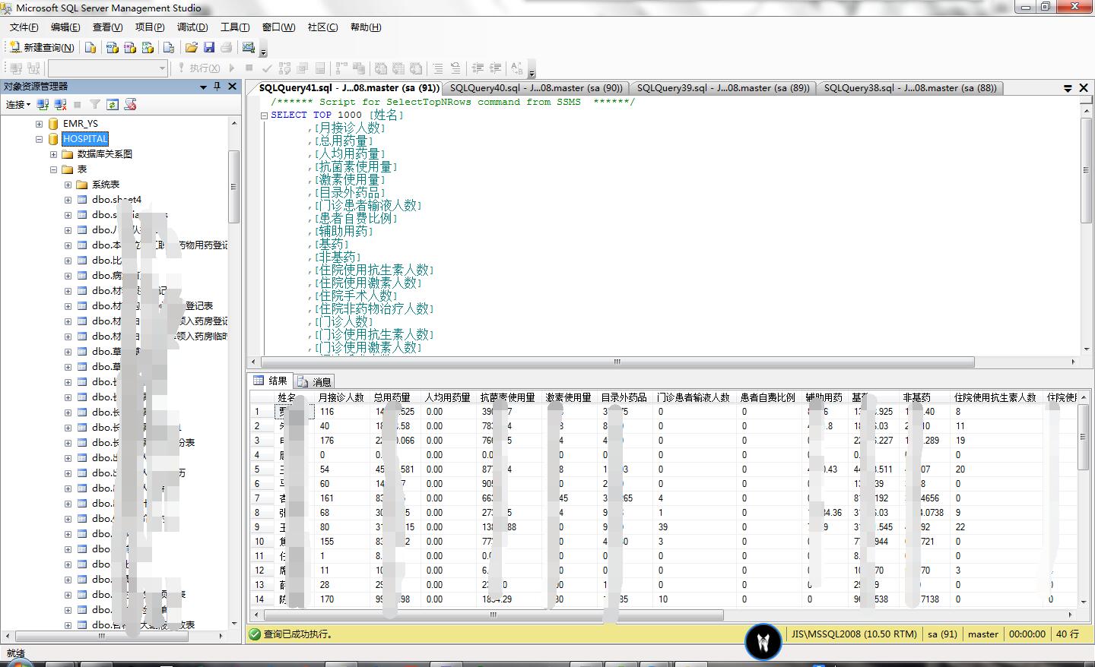Click the Print icon in the toolbar
The image size is (1095, 667).
click(x=226, y=47)
